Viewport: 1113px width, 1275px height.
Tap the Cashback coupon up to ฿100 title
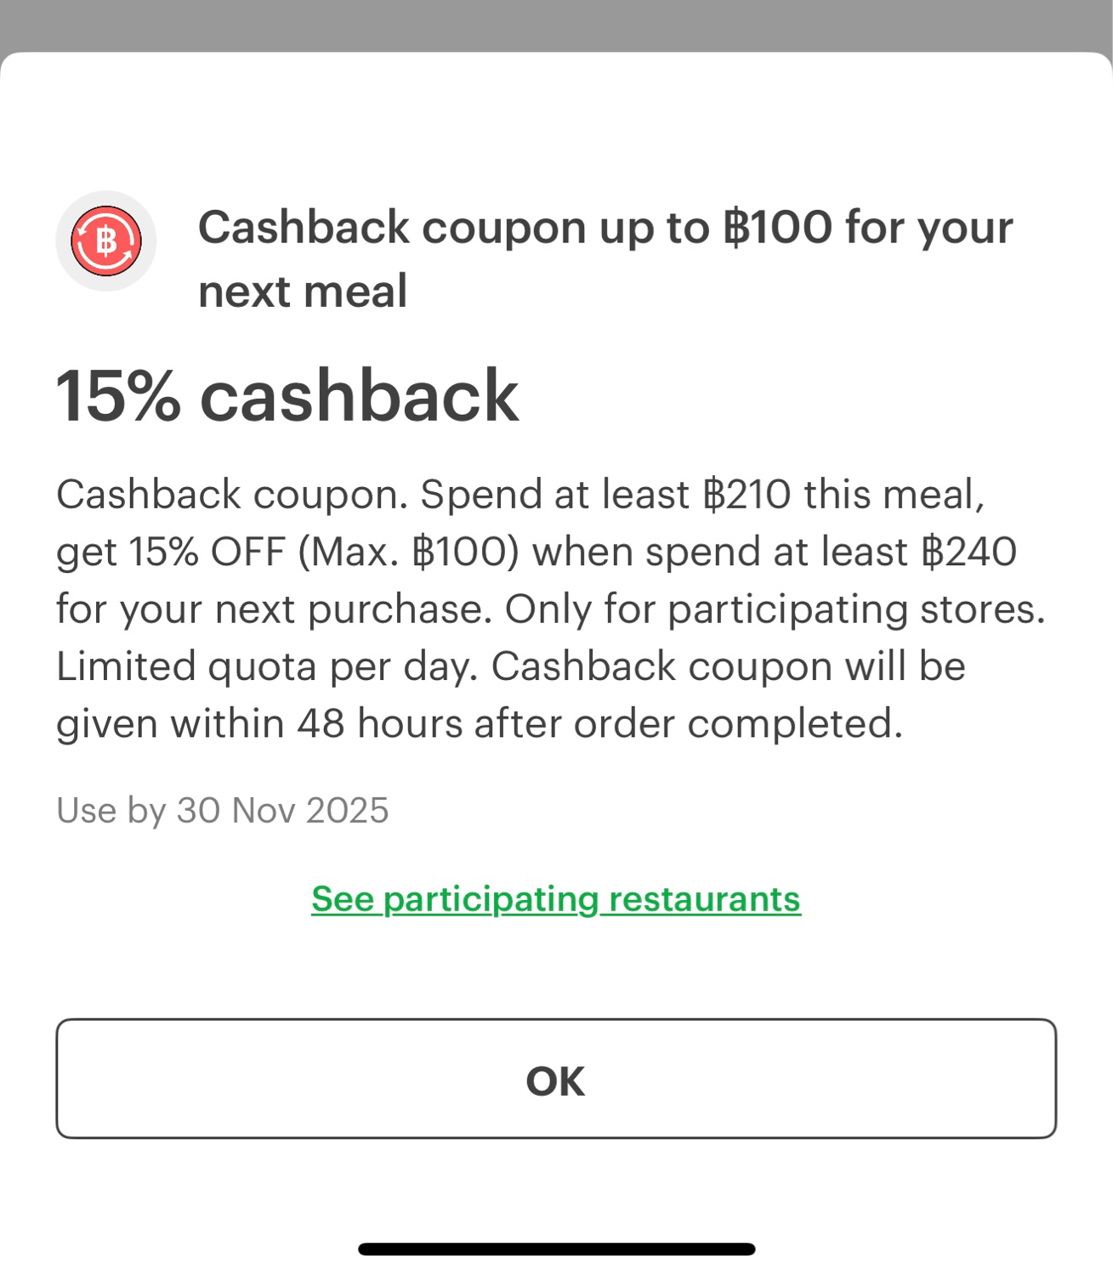point(605,259)
